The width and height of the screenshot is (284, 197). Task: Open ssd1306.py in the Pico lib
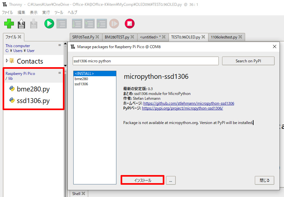point(33,101)
